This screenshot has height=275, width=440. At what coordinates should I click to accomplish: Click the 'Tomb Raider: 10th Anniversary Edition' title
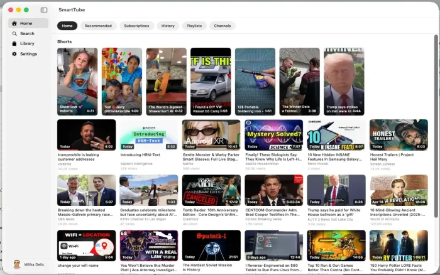click(x=211, y=212)
